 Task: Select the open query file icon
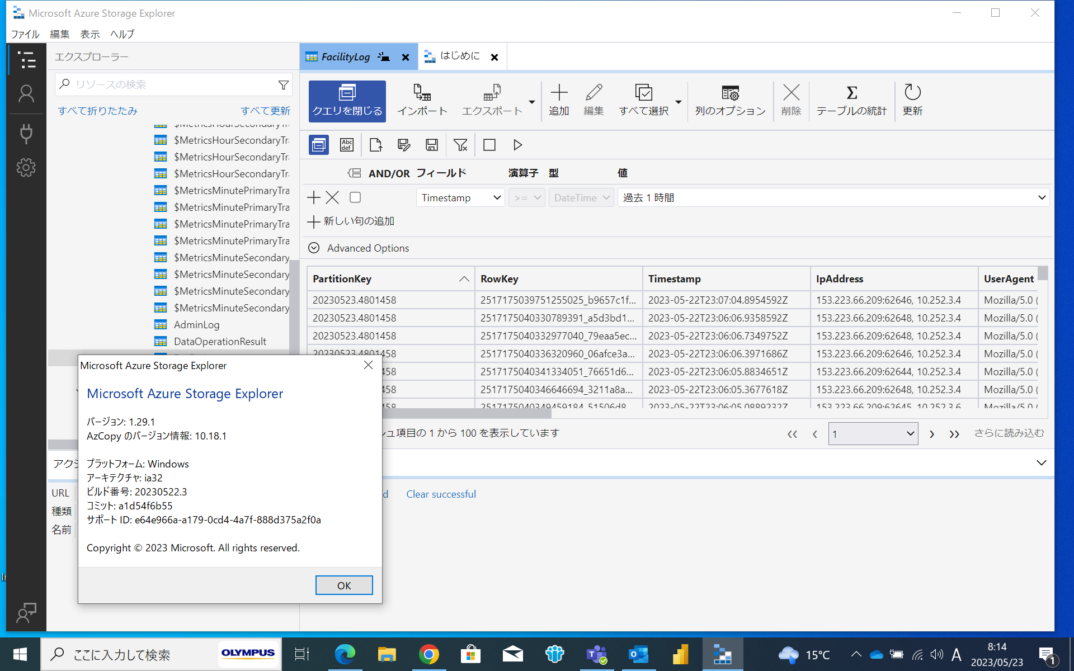coord(375,145)
